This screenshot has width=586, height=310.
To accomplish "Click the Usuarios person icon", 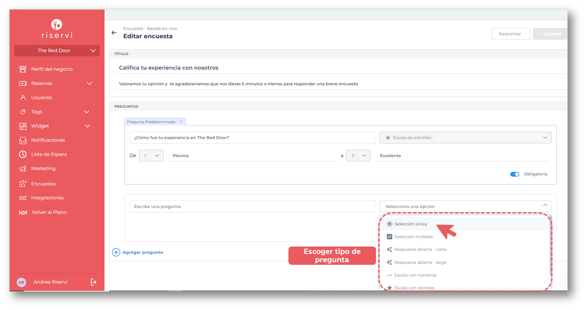I will [23, 97].
